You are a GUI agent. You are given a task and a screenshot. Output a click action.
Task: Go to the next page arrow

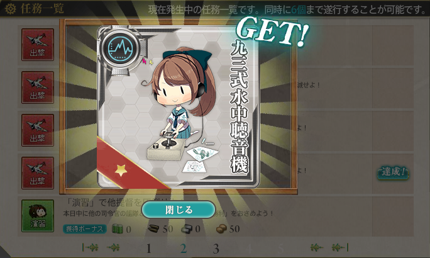(x=316, y=247)
